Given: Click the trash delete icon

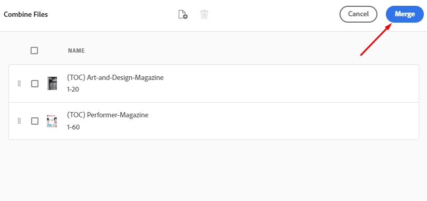Looking at the screenshot, I should pyautogui.click(x=204, y=14).
